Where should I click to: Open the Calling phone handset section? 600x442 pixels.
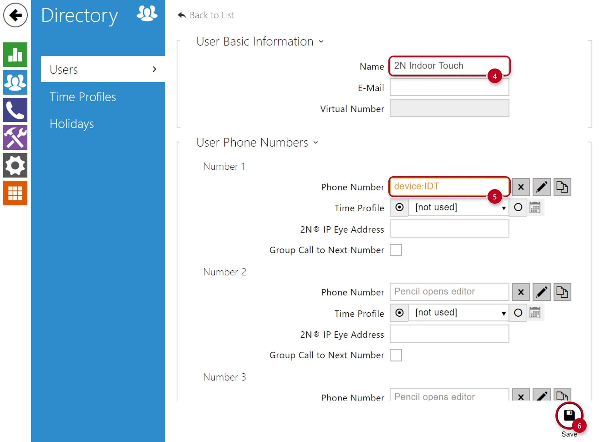pyautogui.click(x=15, y=110)
